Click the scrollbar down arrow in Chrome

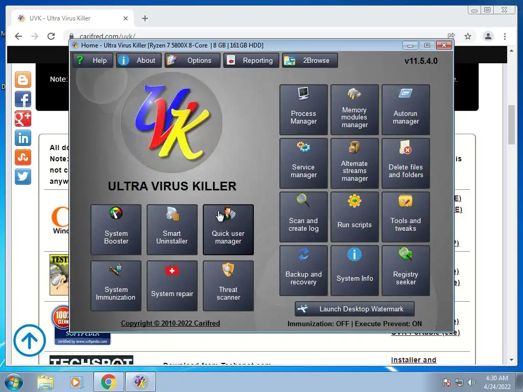511,360
